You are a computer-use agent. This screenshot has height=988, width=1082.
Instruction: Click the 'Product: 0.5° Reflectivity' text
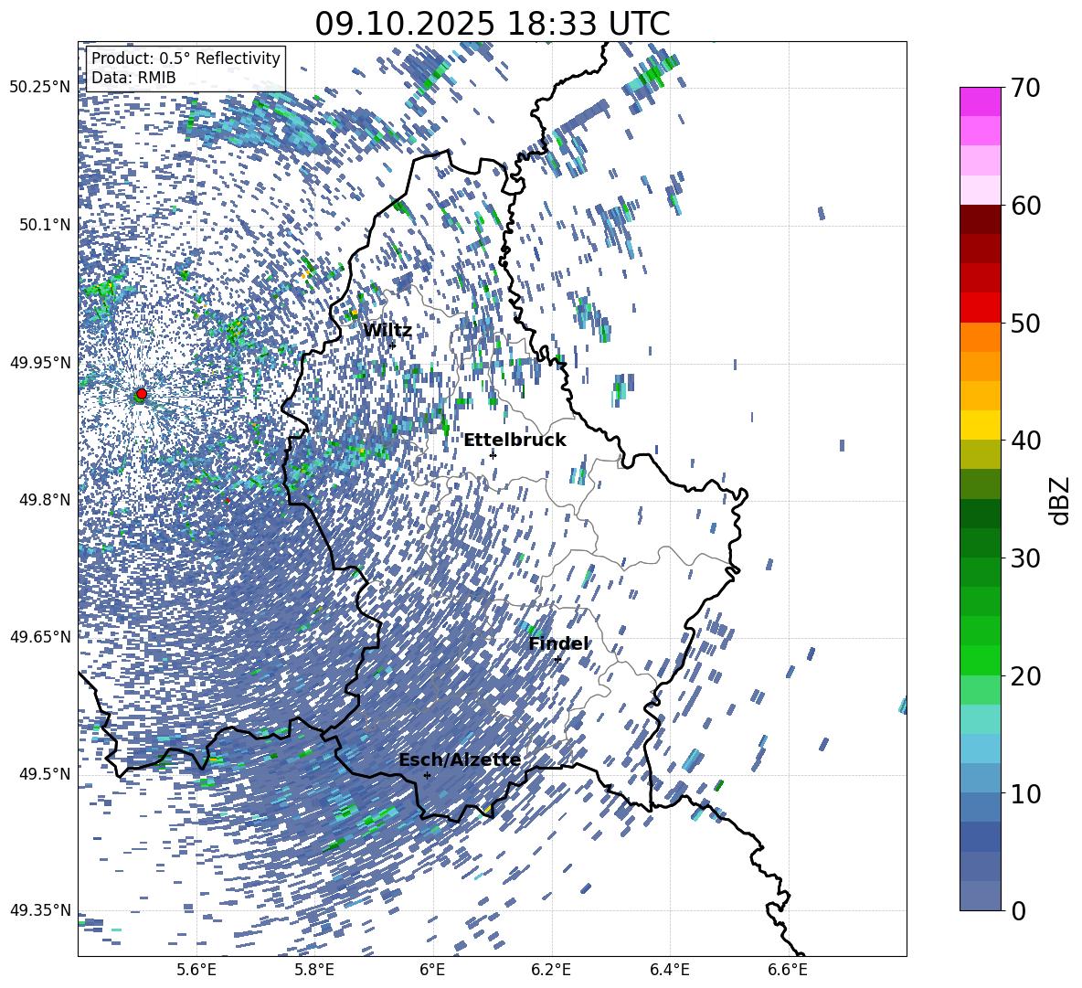point(186,58)
